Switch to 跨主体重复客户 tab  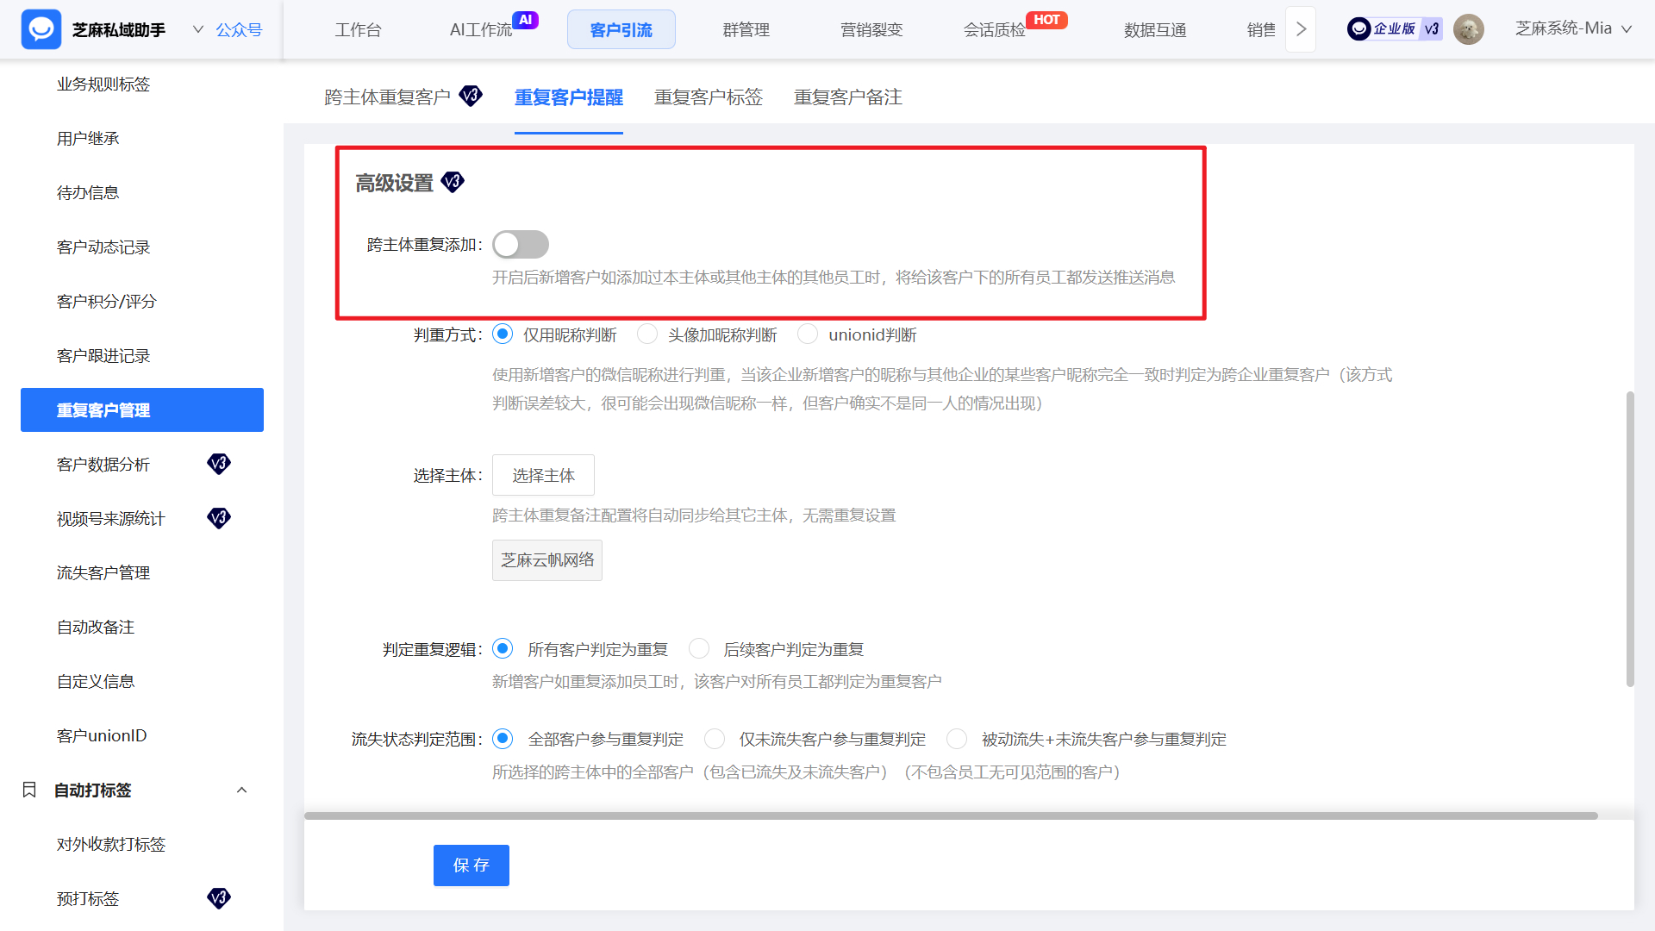(x=388, y=97)
